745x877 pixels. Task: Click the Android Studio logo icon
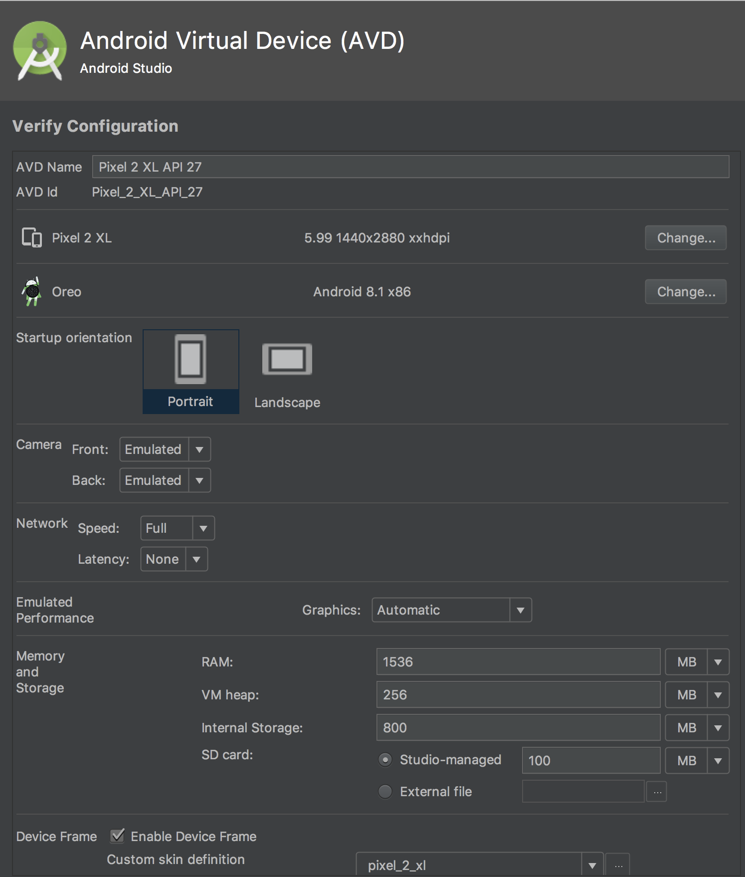[x=40, y=50]
